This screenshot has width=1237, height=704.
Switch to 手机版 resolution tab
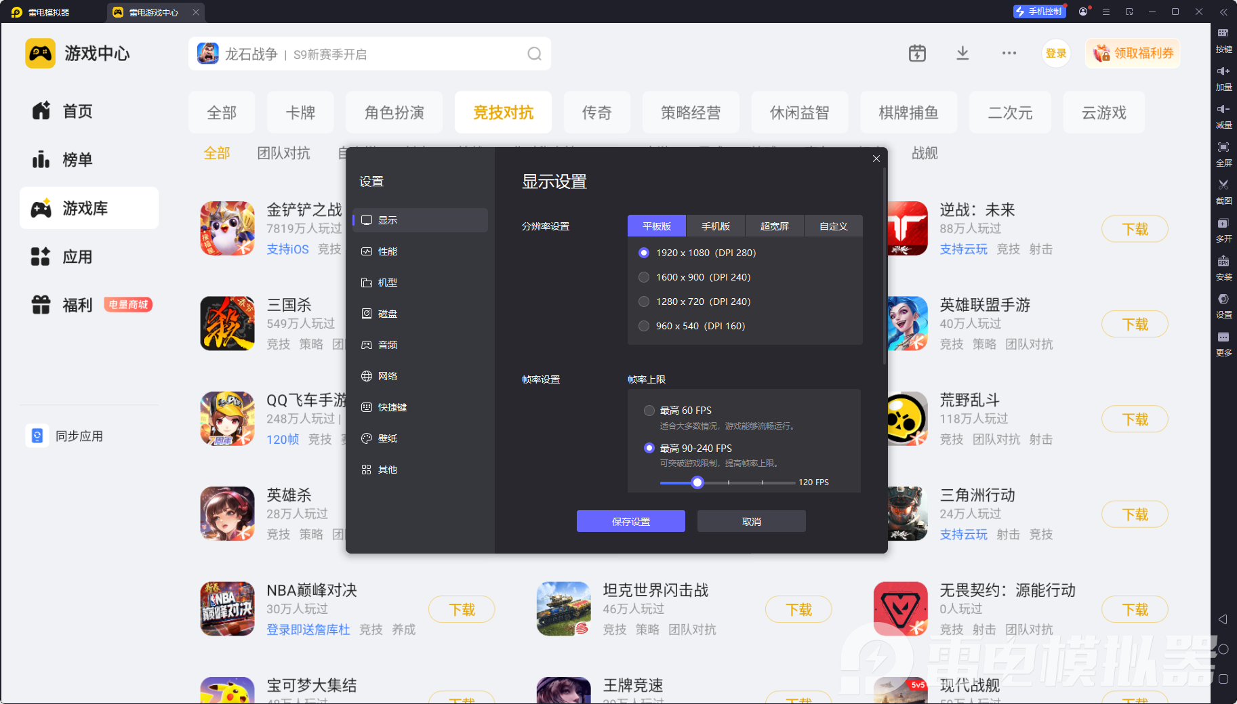(x=716, y=226)
